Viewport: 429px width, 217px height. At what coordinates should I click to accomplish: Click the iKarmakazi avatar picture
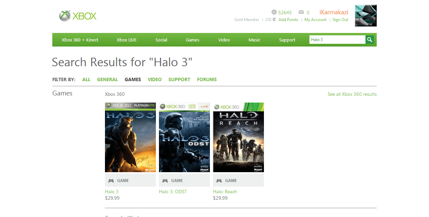(366, 16)
